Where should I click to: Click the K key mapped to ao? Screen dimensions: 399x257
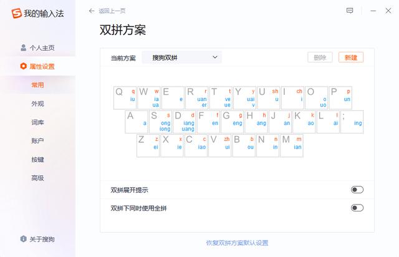point(304,122)
